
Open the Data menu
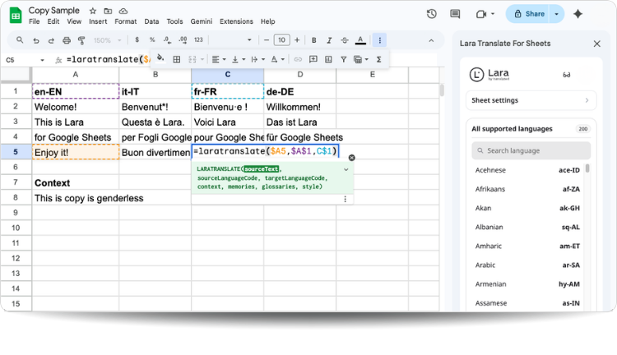click(x=151, y=21)
